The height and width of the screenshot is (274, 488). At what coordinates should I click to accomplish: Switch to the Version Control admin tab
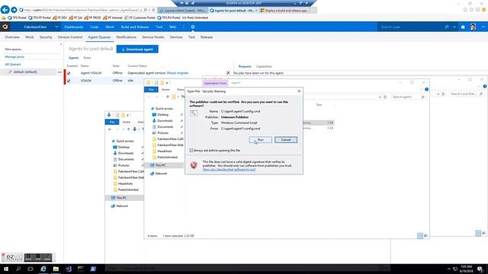(x=70, y=37)
